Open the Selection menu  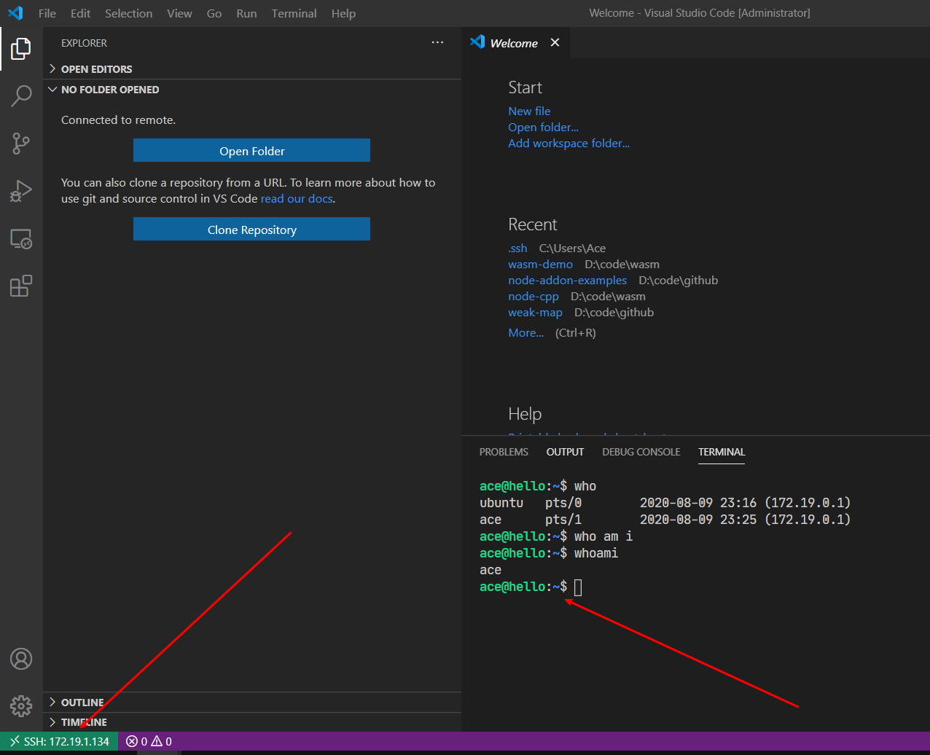click(129, 13)
